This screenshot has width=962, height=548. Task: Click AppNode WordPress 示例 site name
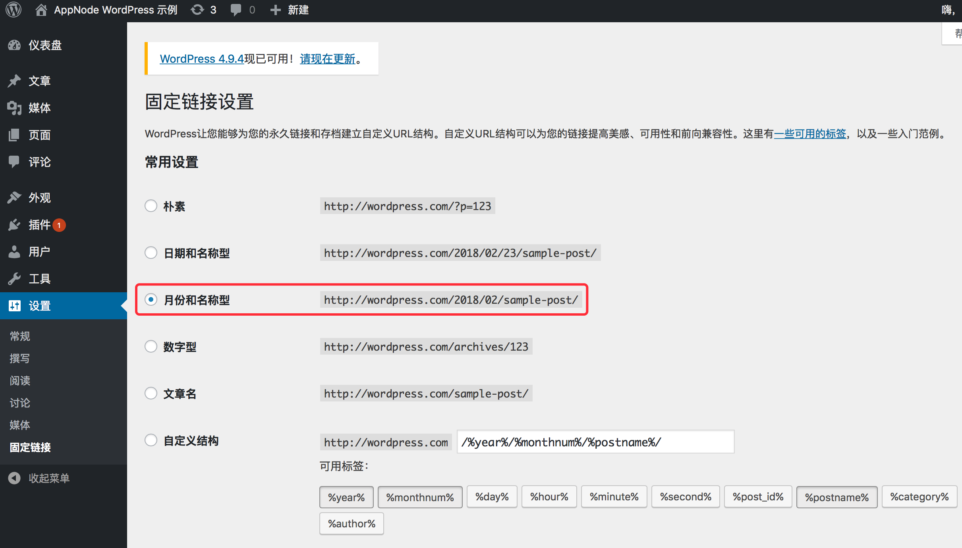pyautogui.click(x=116, y=10)
